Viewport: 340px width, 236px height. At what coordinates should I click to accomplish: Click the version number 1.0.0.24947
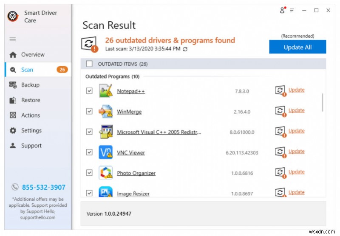(x=118, y=214)
